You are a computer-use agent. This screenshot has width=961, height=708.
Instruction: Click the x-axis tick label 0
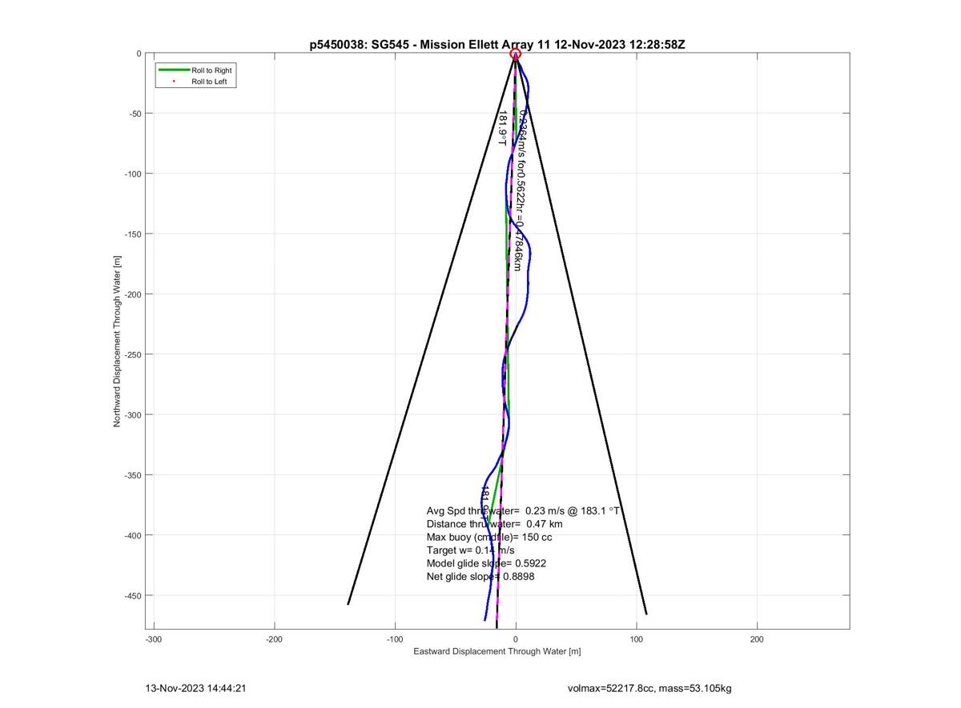pos(516,639)
